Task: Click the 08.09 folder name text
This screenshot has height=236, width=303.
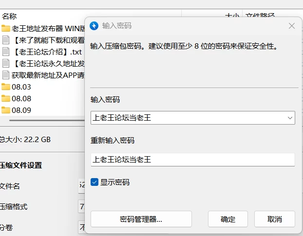Action: (x=21, y=110)
